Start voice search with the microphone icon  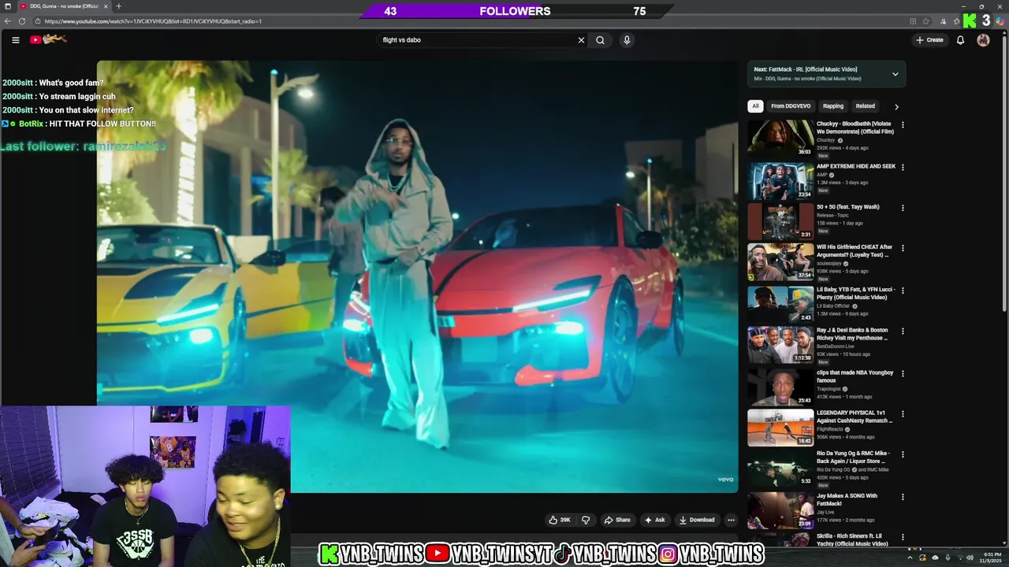click(x=627, y=39)
